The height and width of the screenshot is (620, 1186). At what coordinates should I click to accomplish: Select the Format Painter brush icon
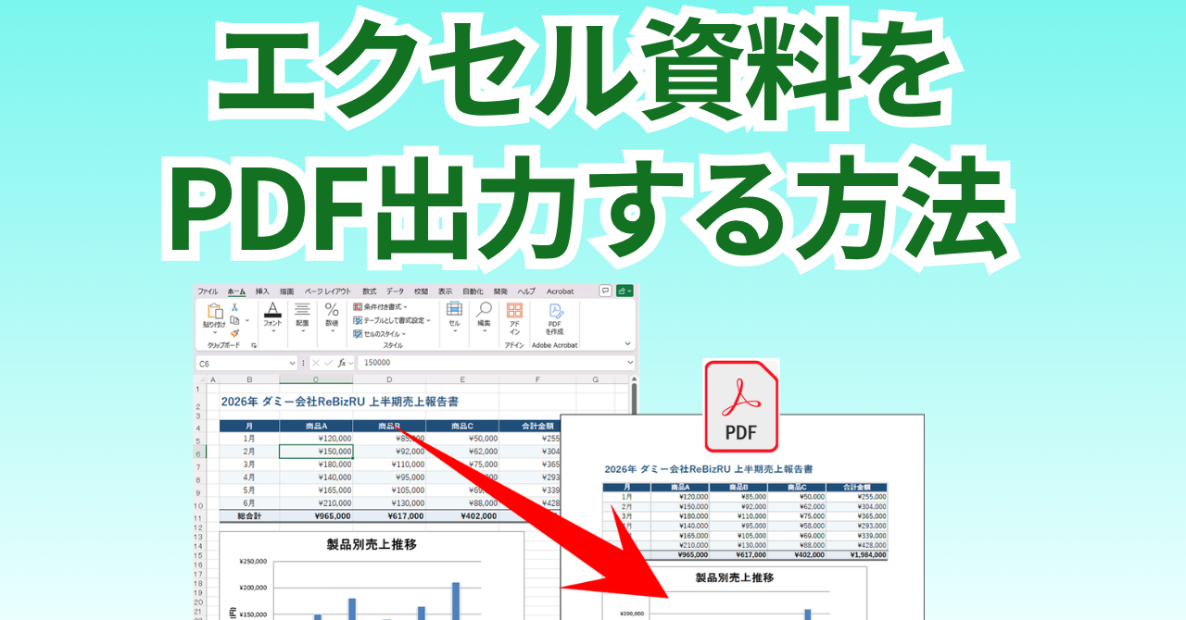coord(234,333)
